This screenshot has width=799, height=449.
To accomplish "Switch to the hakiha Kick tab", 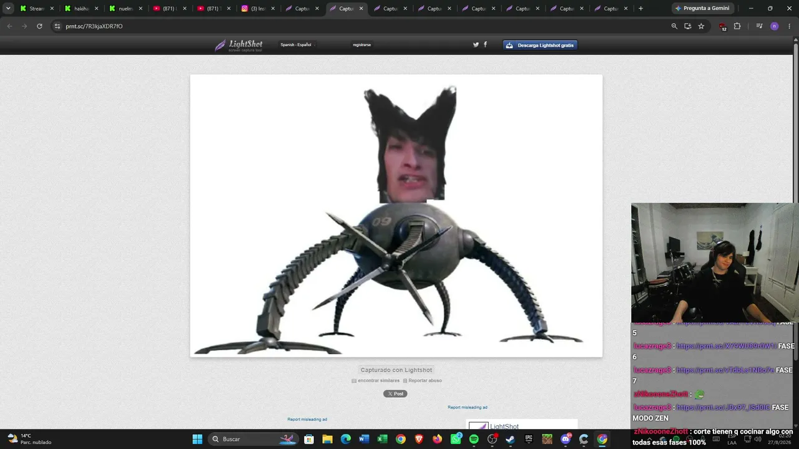I will pyautogui.click(x=81, y=9).
